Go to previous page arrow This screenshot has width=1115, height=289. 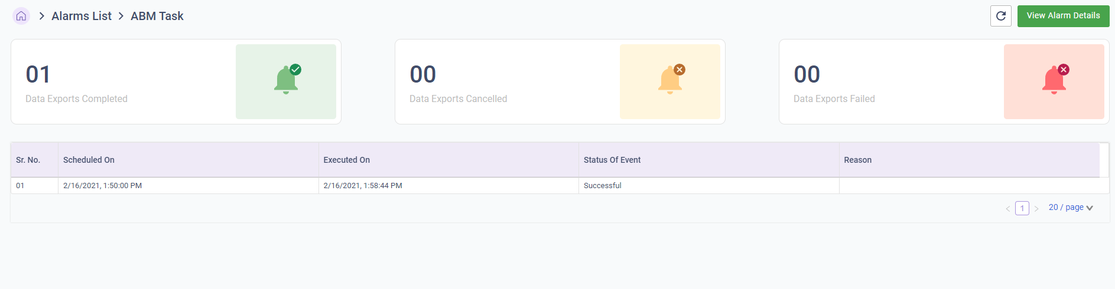[x=1007, y=209]
